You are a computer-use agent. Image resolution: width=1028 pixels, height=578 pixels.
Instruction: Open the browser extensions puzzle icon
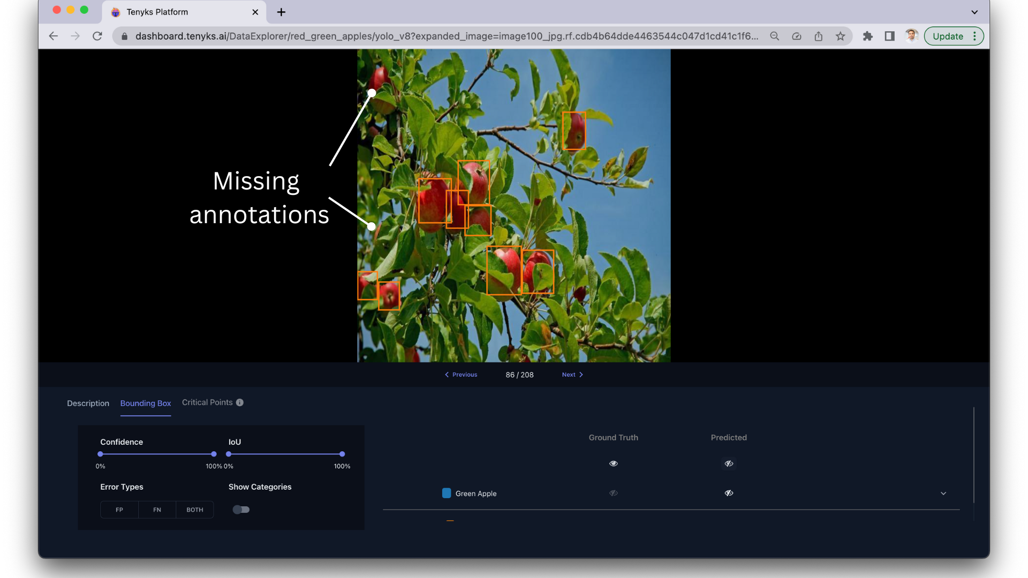click(x=868, y=36)
